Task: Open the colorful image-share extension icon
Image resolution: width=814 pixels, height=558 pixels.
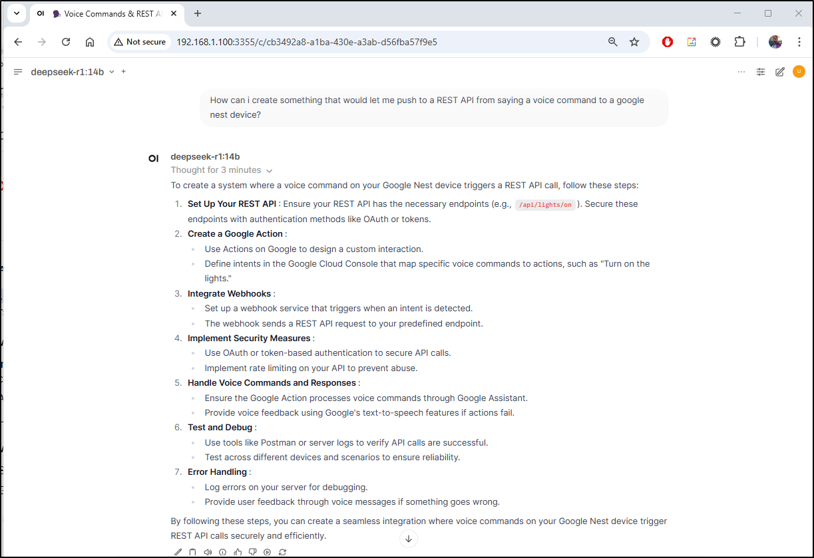Action: [x=692, y=42]
